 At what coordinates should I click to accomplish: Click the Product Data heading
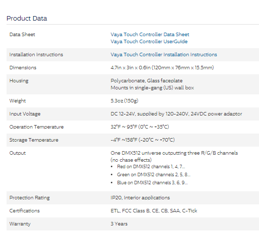pyautogui.click(x=27, y=18)
